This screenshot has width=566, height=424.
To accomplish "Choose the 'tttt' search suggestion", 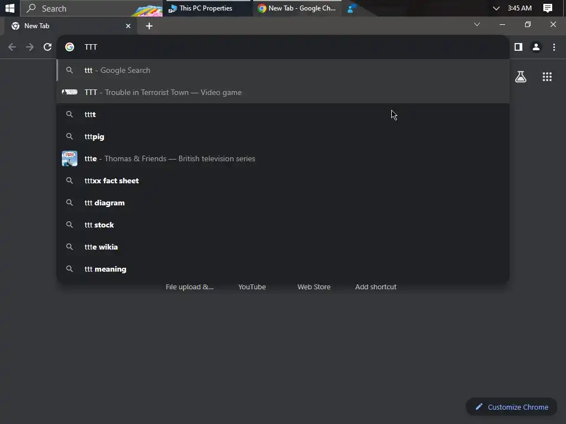I will pos(283,114).
